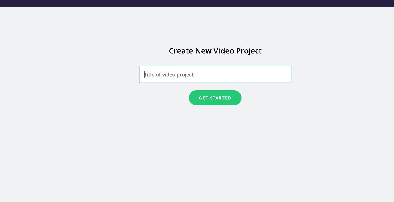Image resolution: width=394 pixels, height=202 pixels.
Task: Click the empty gray area below GET STARTED
Action: point(215,152)
